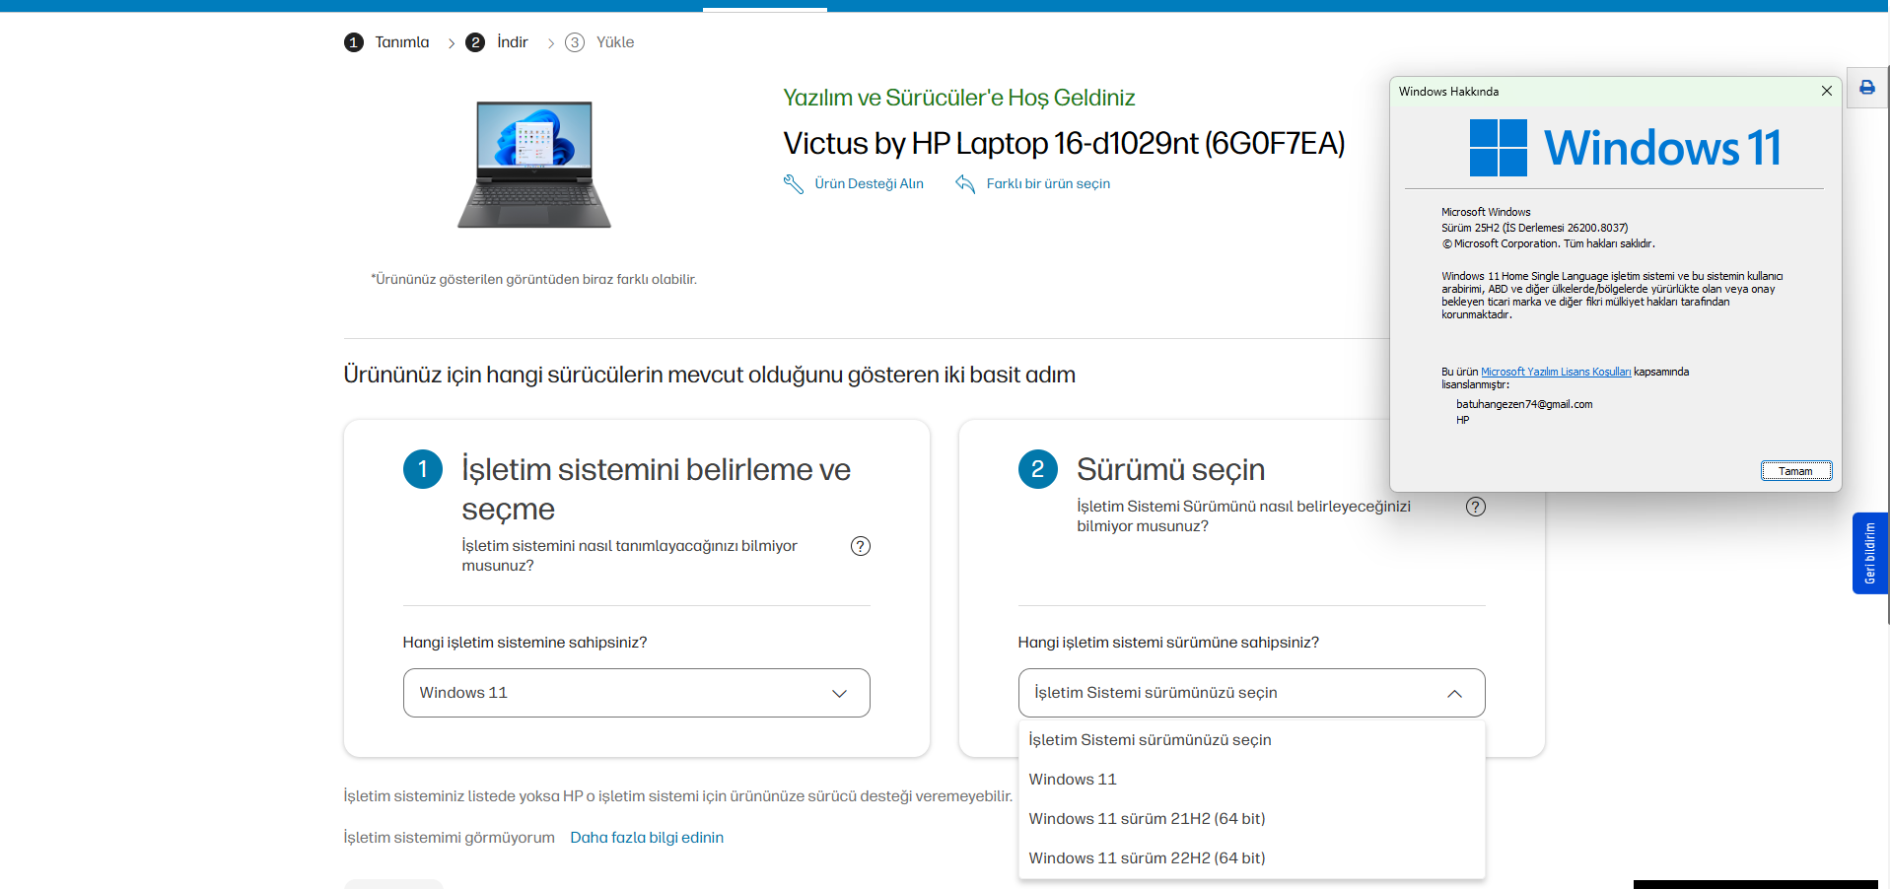Viewport: 1890px width, 889px height.
Task: Click the print page icon
Action: (1866, 88)
